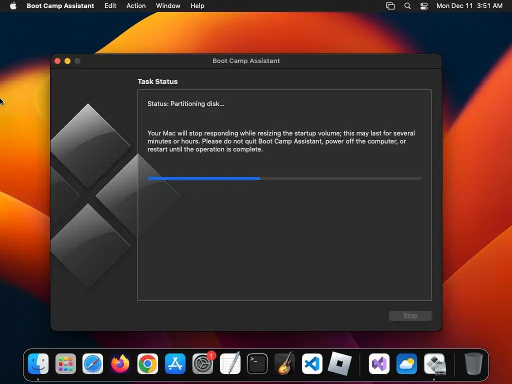Open Spotlight search in menu bar
The width and height of the screenshot is (512, 384).
coord(407,6)
